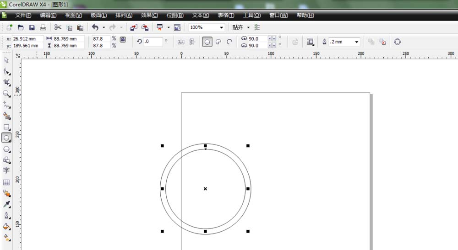Select the Eyedropper tool
The height and width of the screenshot is (250, 458).
[6, 204]
